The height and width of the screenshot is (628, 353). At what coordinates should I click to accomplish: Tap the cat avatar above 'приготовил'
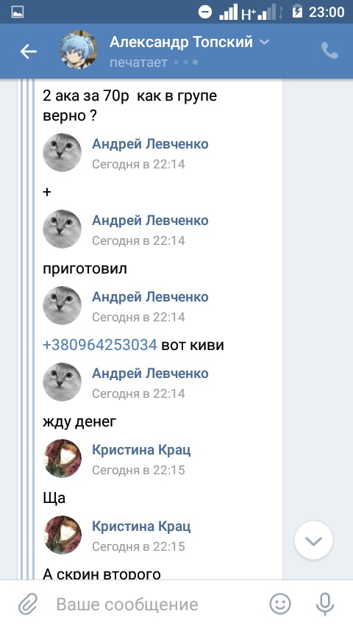coord(62,229)
